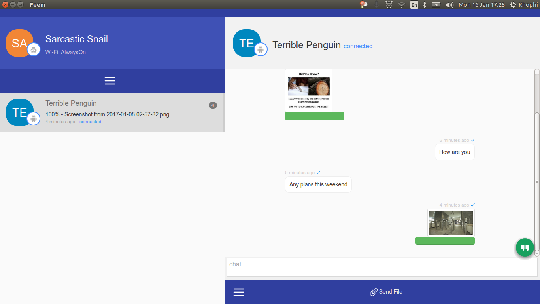This screenshot has height=304, width=540.
Task: Click the green progress bar under sent image
Action: tap(445, 241)
